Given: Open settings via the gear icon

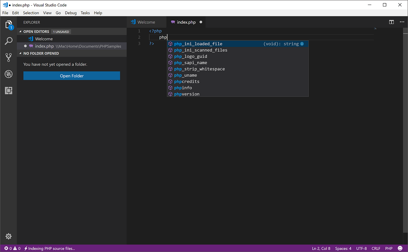Looking at the screenshot, I should [8, 236].
